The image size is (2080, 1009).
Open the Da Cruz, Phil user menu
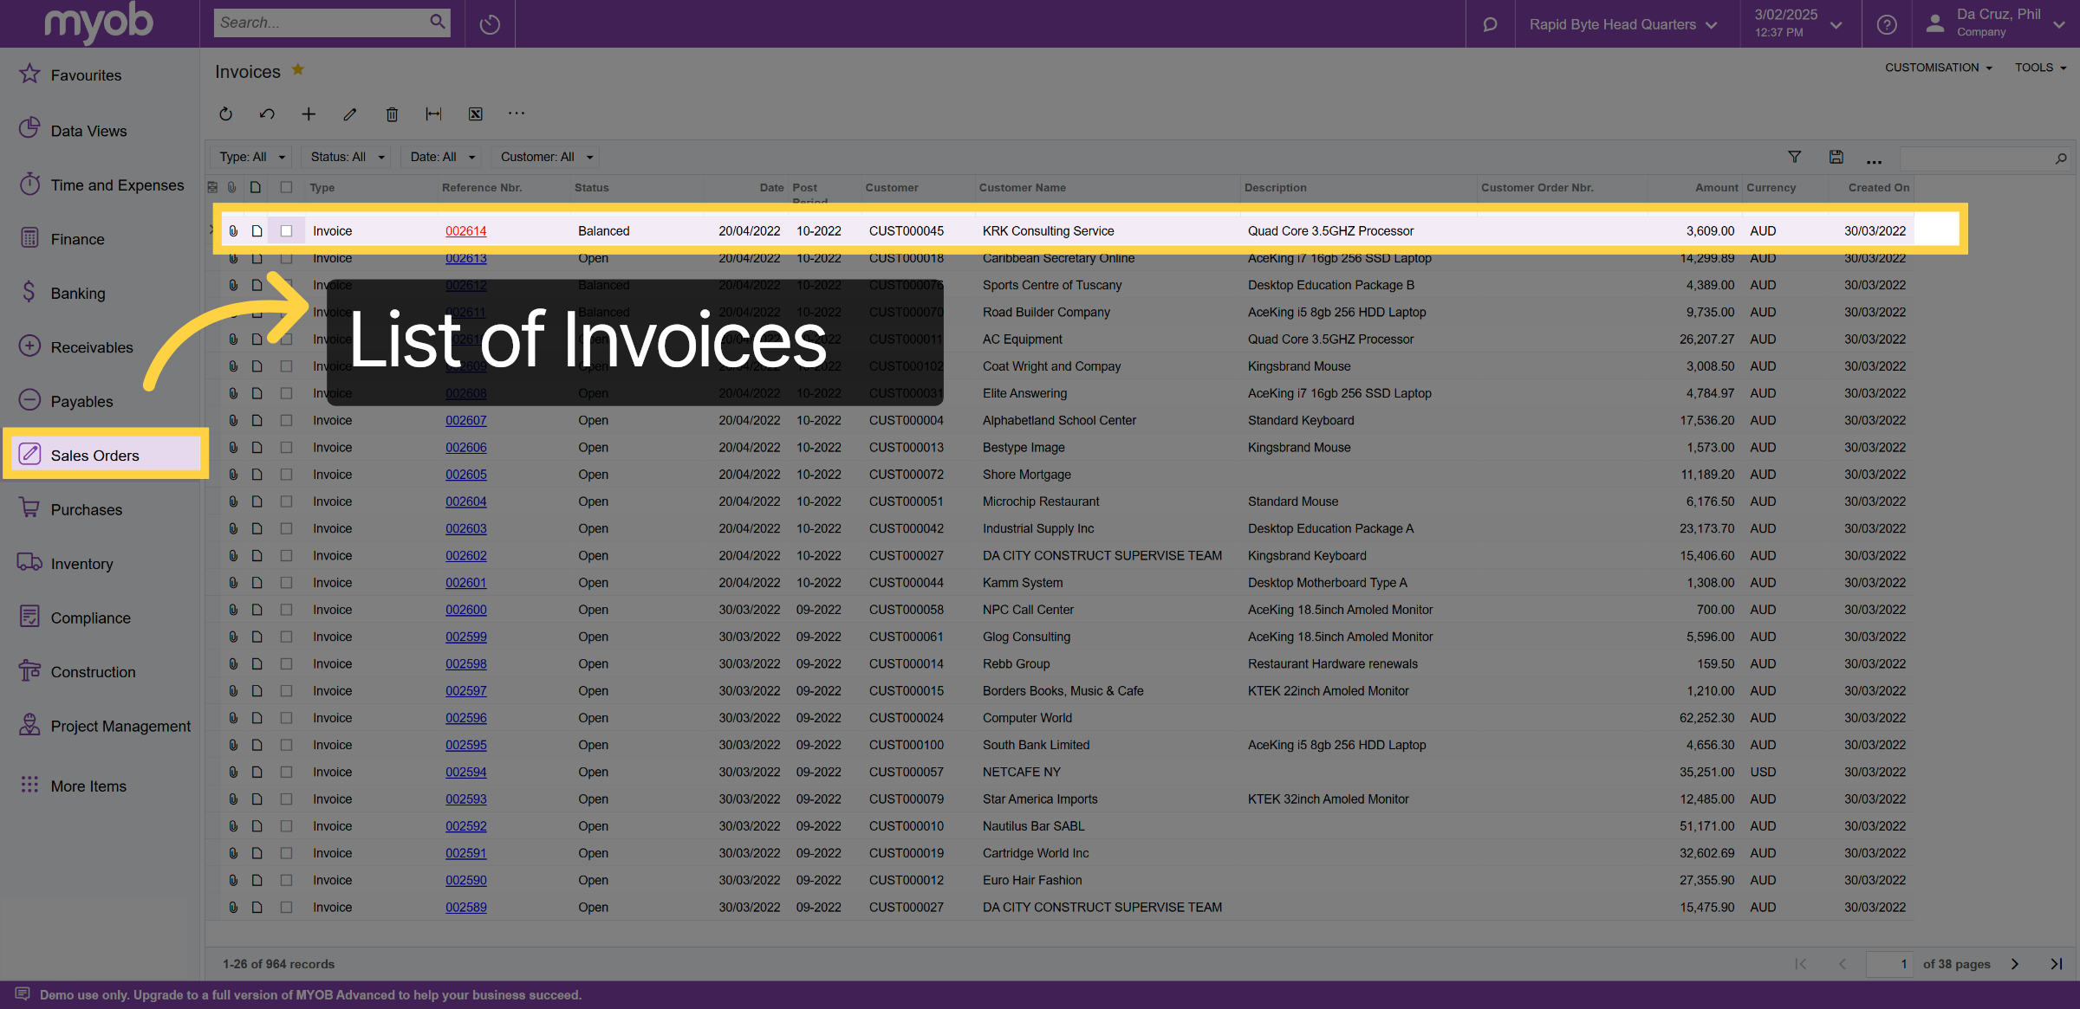1995,24
